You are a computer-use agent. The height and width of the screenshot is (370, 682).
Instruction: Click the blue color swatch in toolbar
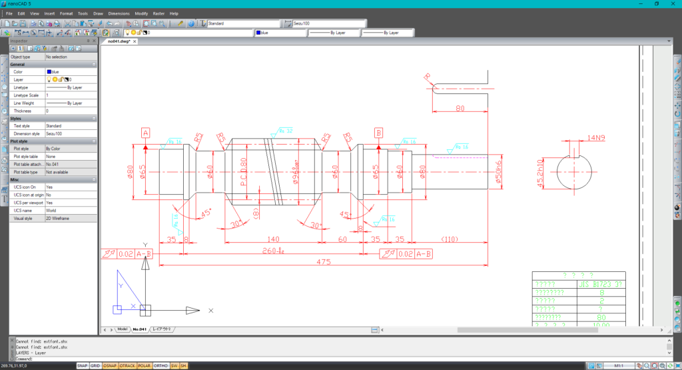(x=258, y=32)
